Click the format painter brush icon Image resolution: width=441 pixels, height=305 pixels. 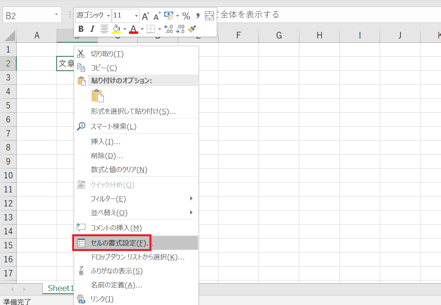(192, 29)
